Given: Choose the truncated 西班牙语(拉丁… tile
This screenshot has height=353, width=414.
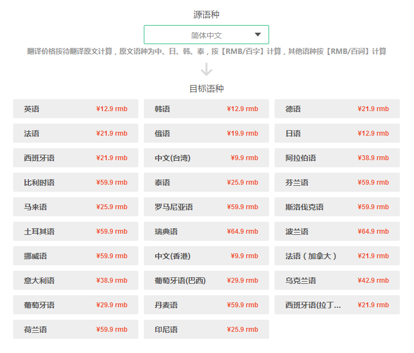Looking at the screenshot, I should point(337,305).
